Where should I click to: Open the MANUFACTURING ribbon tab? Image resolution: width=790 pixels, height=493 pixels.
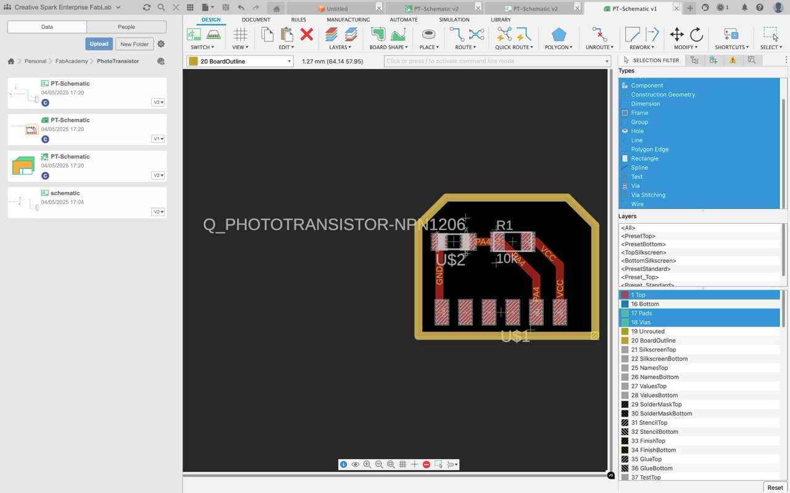pyautogui.click(x=348, y=20)
